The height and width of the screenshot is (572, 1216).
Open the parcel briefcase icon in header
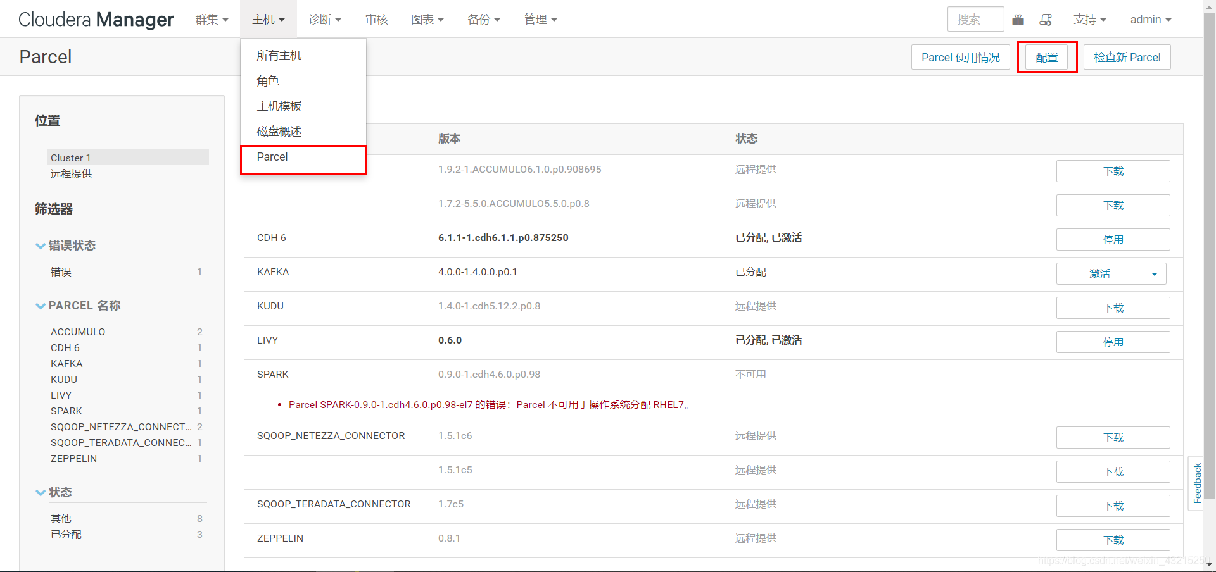[1018, 20]
